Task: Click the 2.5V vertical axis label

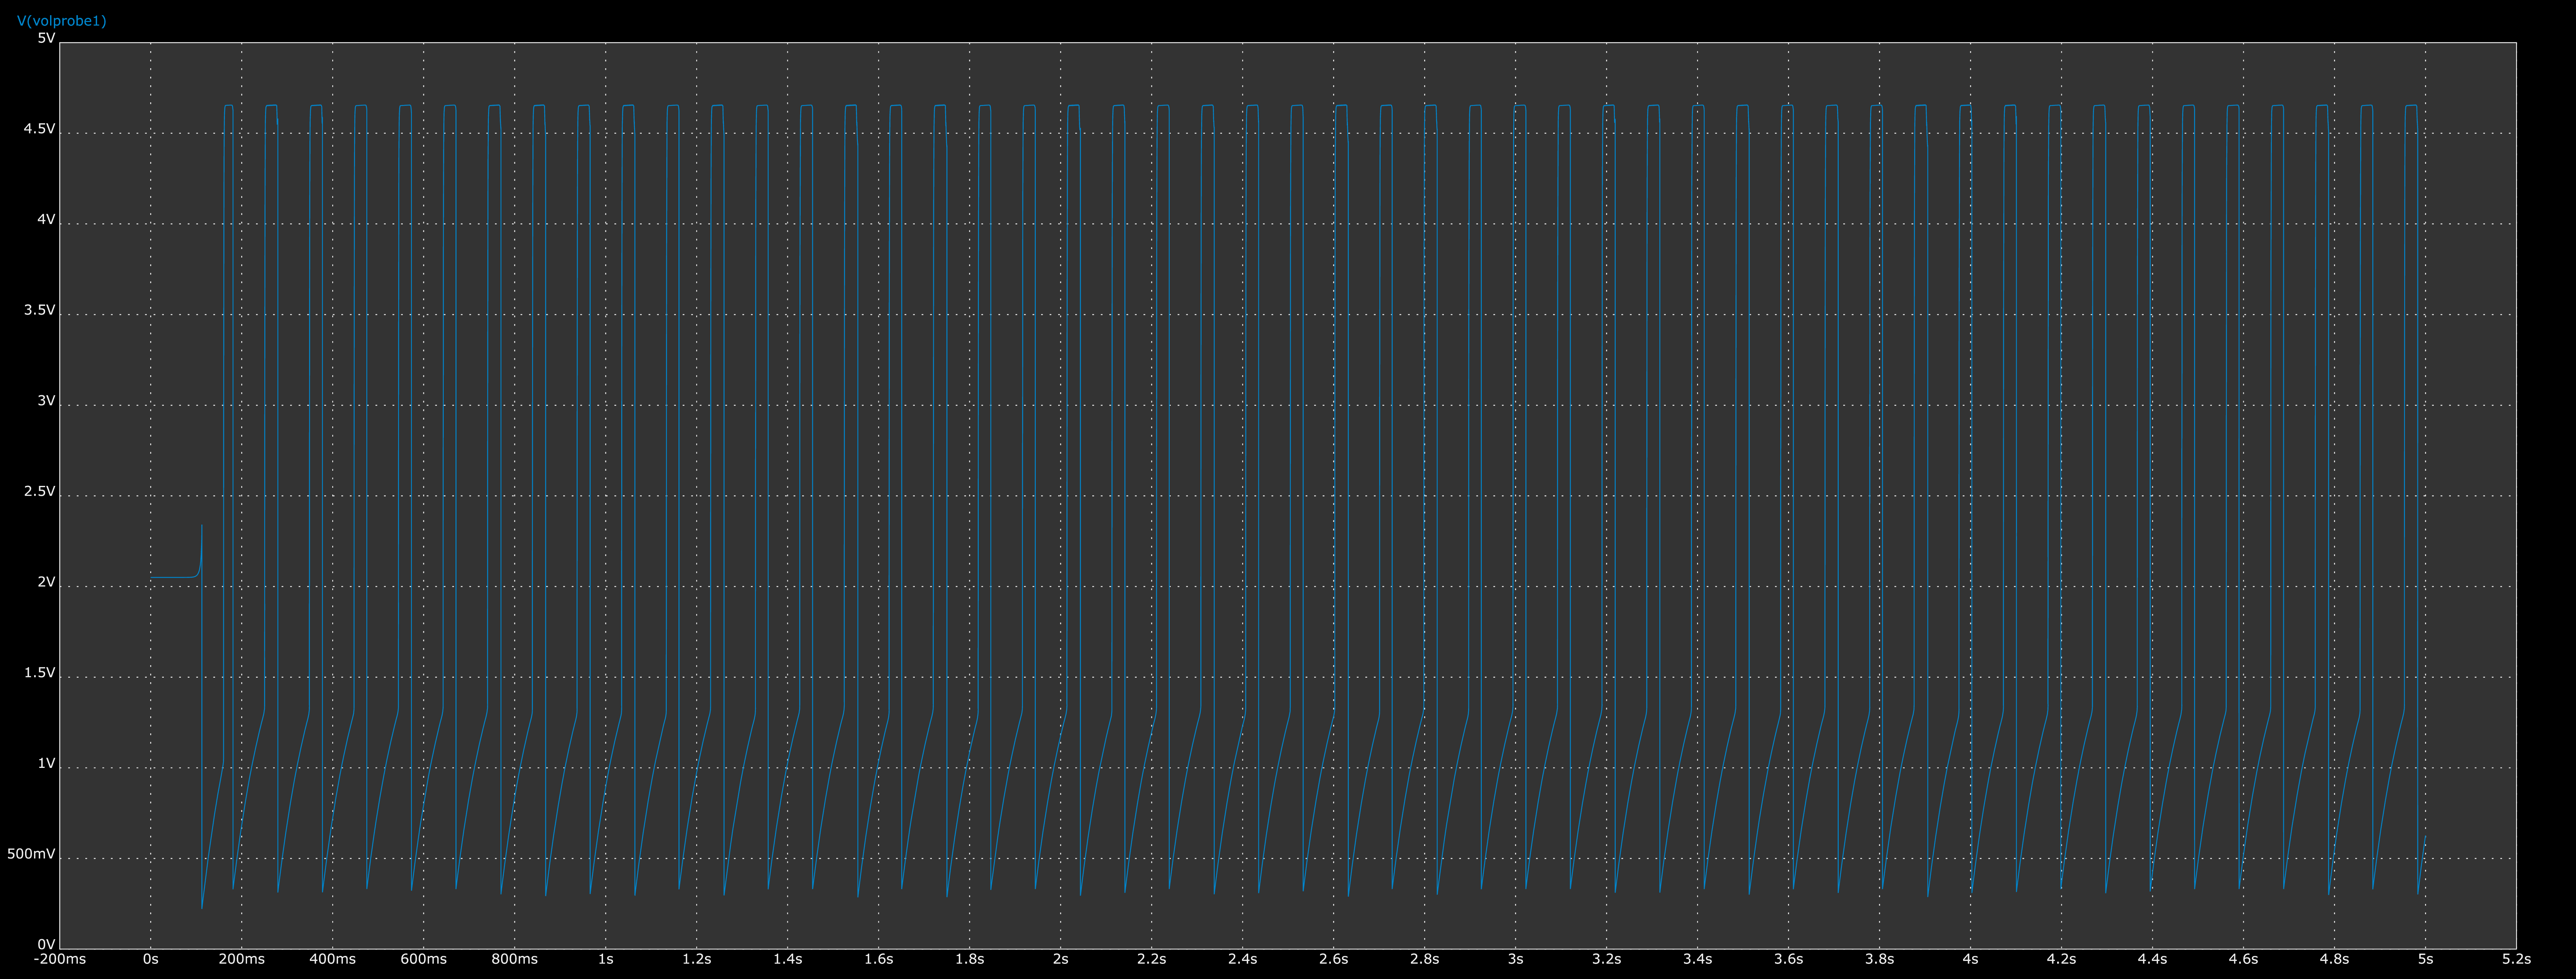Action: [39, 492]
